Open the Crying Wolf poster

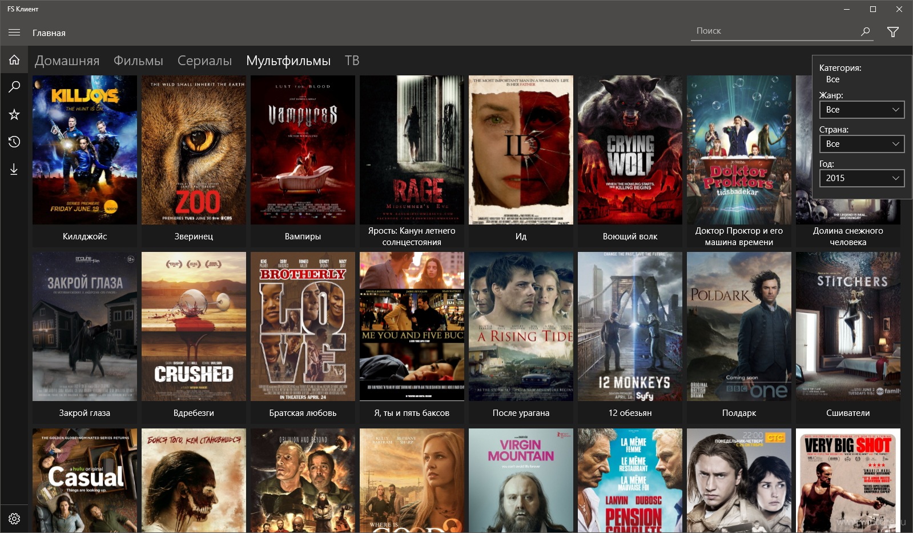(630, 150)
